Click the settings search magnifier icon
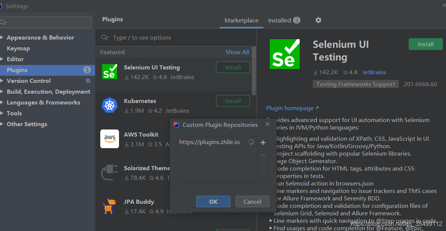Screen dimensions: 446x231 coord(3,22)
